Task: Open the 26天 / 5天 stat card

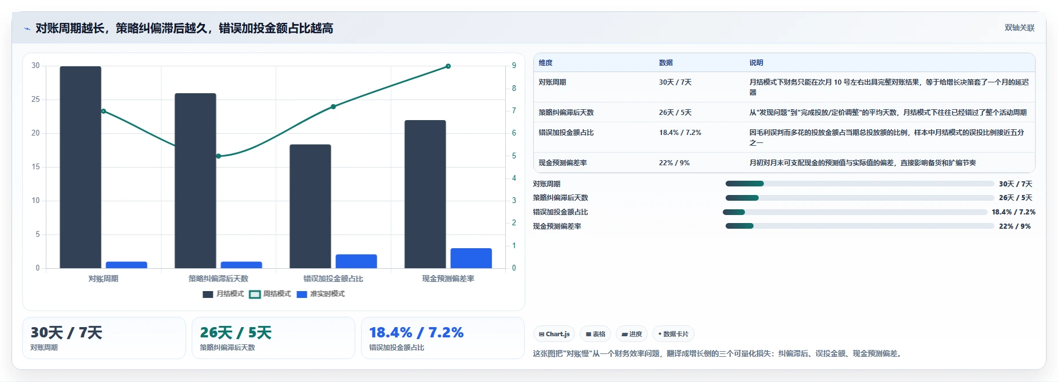Action: pyautogui.click(x=274, y=338)
